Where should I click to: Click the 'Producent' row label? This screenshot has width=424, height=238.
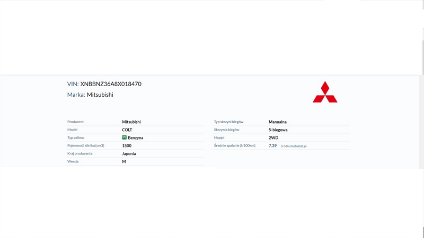point(75,122)
